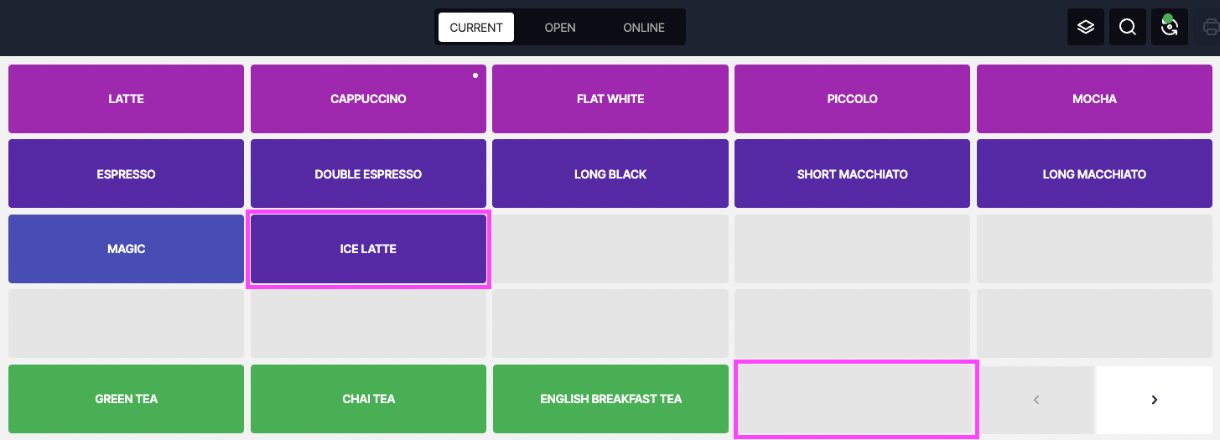Switch to the CURRENT tab
This screenshot has width=1220, height=440.
point(476,27)
